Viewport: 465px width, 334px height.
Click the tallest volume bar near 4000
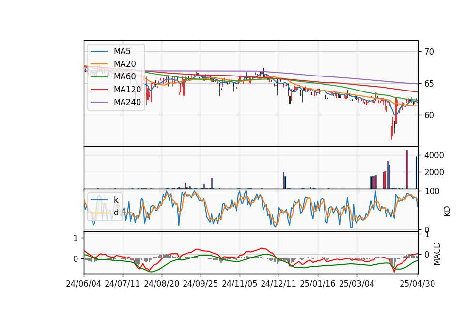pyautogui.click(x=407, y=169)
